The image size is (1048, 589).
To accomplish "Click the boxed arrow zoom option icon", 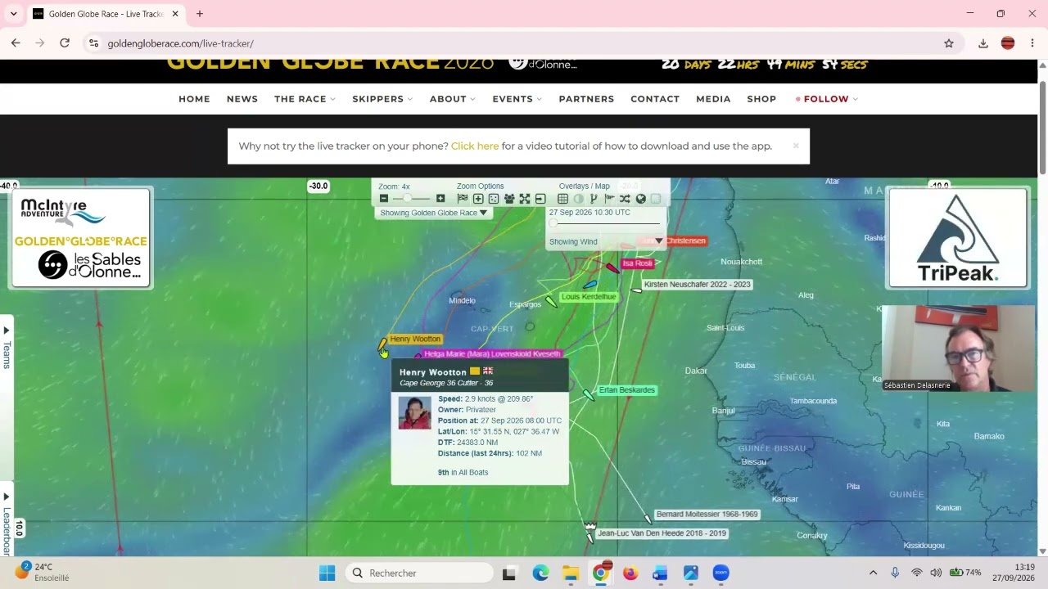I will [540, 199].
